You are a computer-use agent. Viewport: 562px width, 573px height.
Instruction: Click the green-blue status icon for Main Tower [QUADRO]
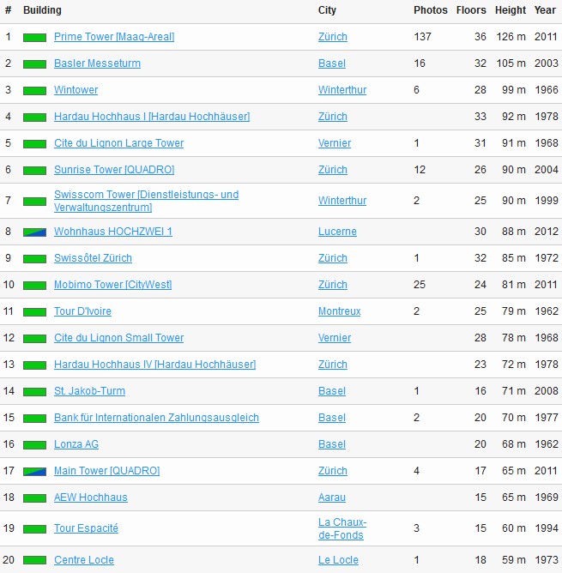[x=34, y=472]
